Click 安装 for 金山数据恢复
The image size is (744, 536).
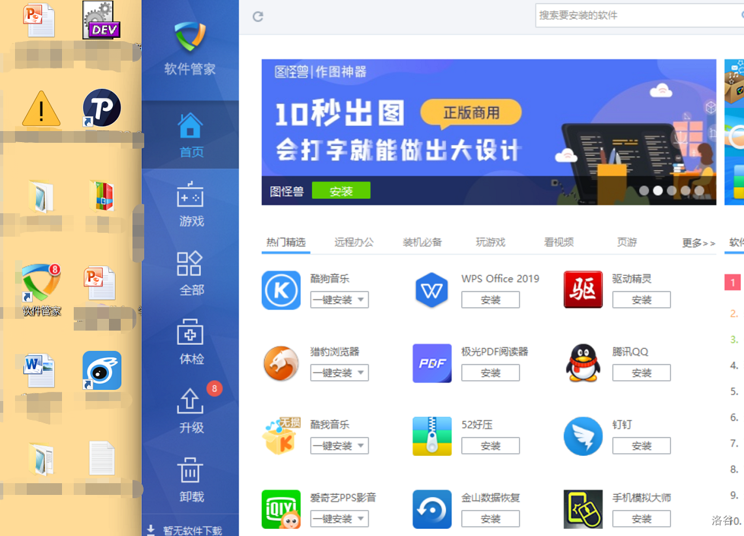[491, 519]
